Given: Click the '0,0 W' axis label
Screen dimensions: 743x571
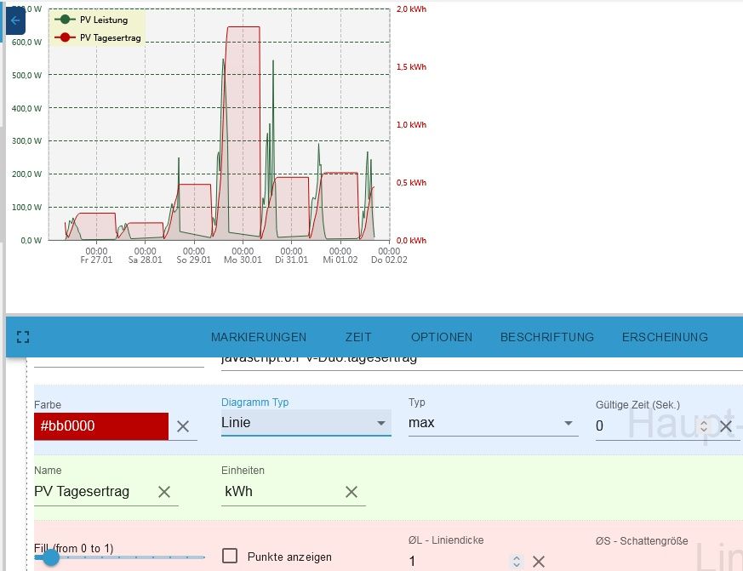Looking at the screenshot, I should (x=31, y=240).
